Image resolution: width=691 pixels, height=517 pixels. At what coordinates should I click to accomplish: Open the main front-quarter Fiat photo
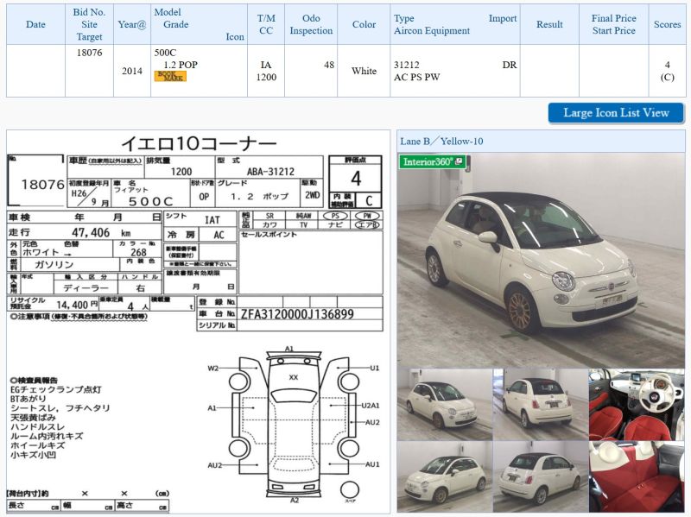(x=541, y=261)
